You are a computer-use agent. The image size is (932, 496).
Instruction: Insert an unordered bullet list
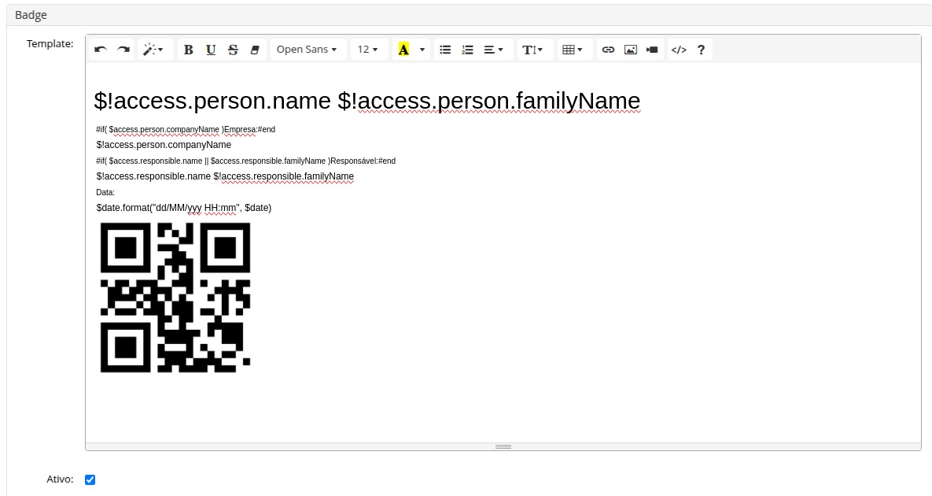click(x=445, y=50)
